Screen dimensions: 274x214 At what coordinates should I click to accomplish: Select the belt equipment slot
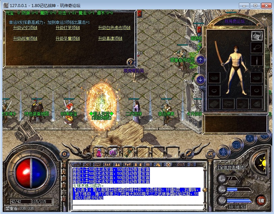(228, 104)
